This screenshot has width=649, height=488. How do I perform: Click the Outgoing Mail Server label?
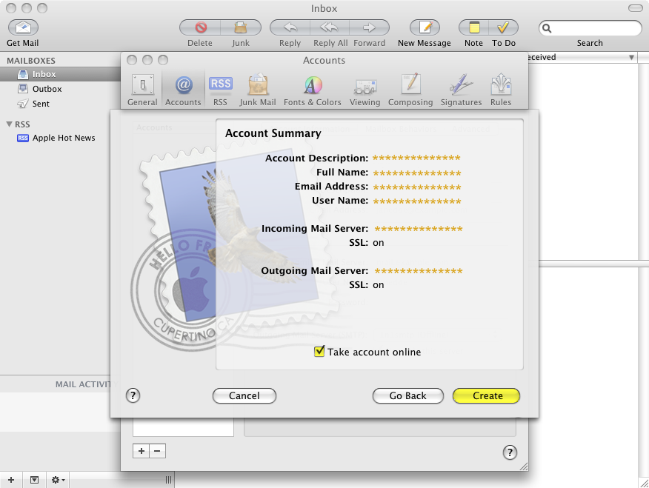315,270
